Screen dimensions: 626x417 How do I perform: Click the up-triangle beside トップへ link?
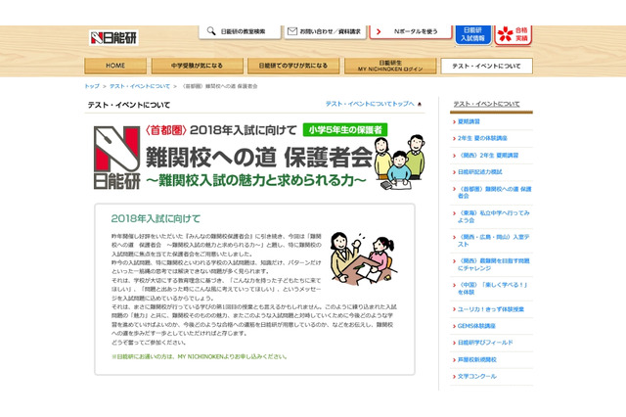(420, 104)
